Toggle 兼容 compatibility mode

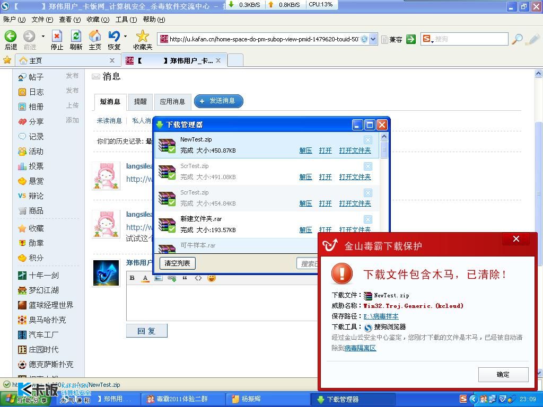392,39
